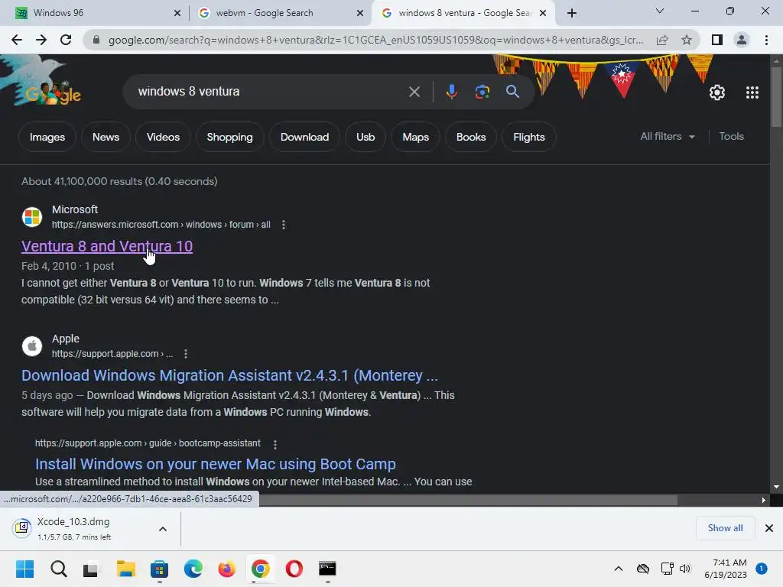
Task: Filter results by News
Action: click(106, 137)
